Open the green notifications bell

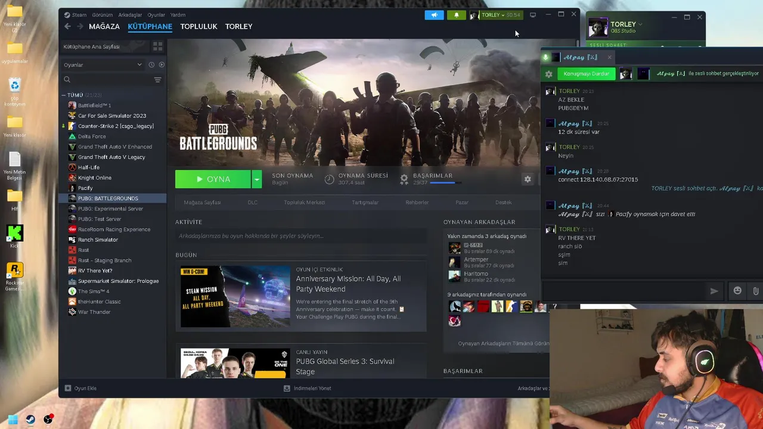457,15
